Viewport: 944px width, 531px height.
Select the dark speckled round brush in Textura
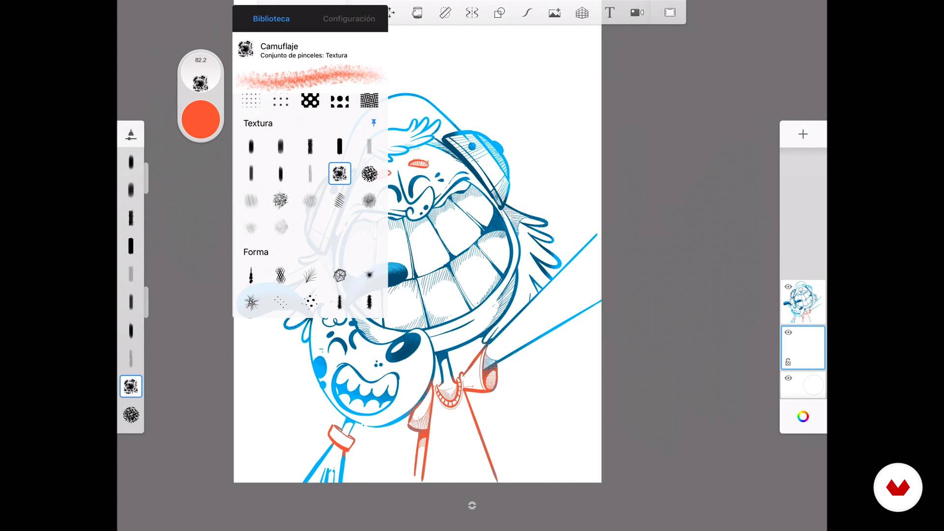(369, 174)
